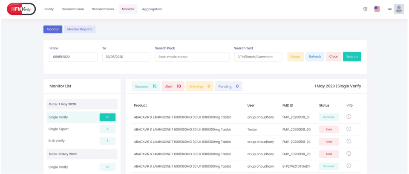Open info icon for FMV_20200501_23 row
This screenshot has height=174, width=409.
point(349,154)
